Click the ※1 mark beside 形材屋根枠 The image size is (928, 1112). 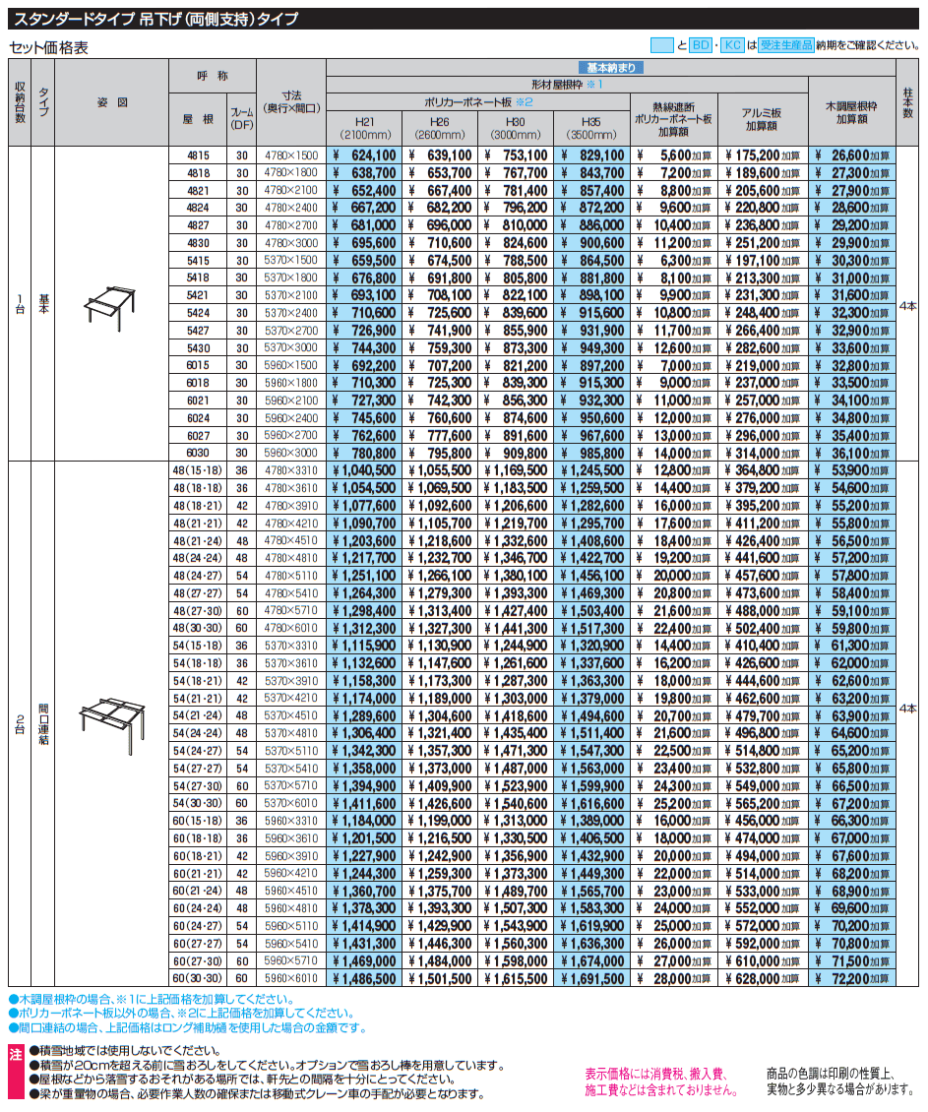pos(592,85)
